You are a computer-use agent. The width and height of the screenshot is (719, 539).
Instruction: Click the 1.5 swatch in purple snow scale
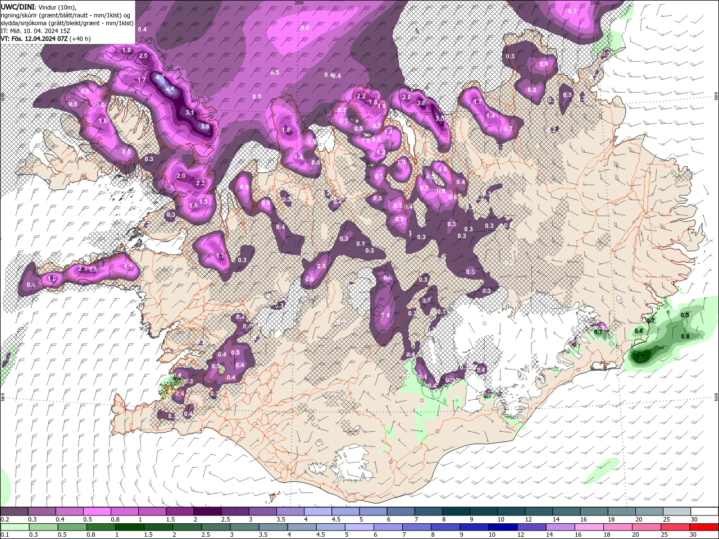pos(179,511)
